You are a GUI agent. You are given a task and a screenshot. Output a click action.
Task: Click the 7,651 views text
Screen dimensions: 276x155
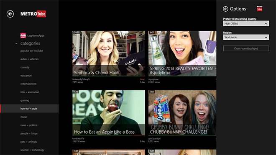click(x=78, y=82)
